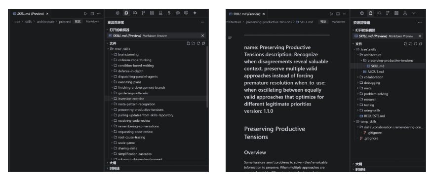Viewport: 432px width, 179px height.
Task: Select the Explorer files icon in right window
Action: [x=371, y=13]
